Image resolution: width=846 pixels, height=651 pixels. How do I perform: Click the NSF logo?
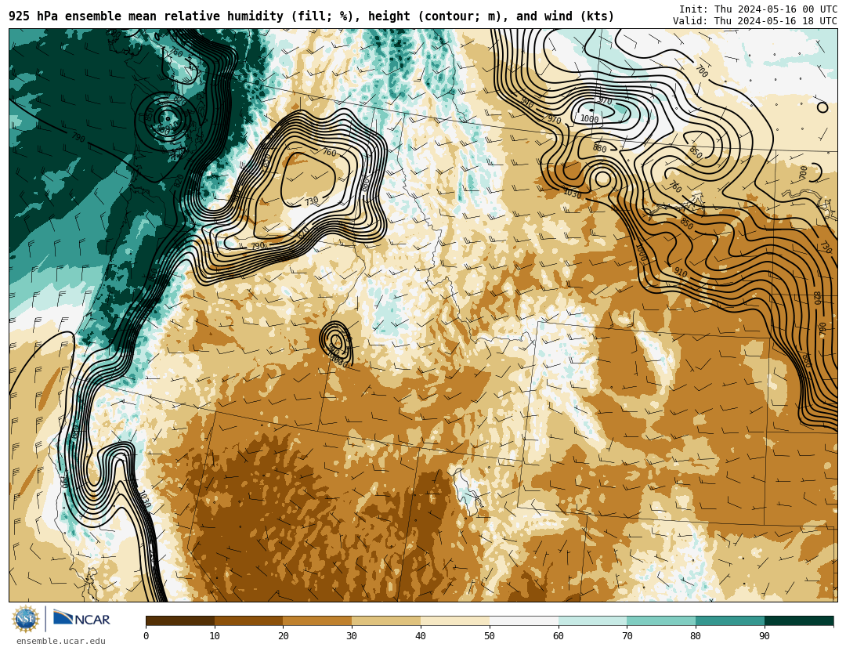pos(26,619)
